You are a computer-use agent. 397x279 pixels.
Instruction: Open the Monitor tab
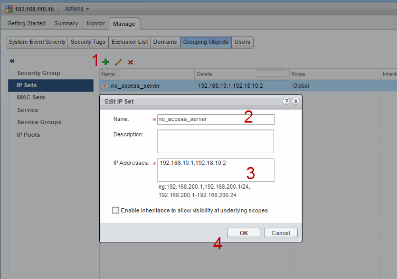pyautogui.click(x=96, y=23)
